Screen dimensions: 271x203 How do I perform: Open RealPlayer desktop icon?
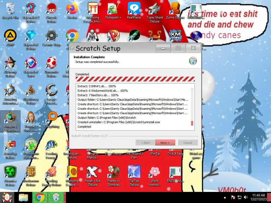click(134, 11)
